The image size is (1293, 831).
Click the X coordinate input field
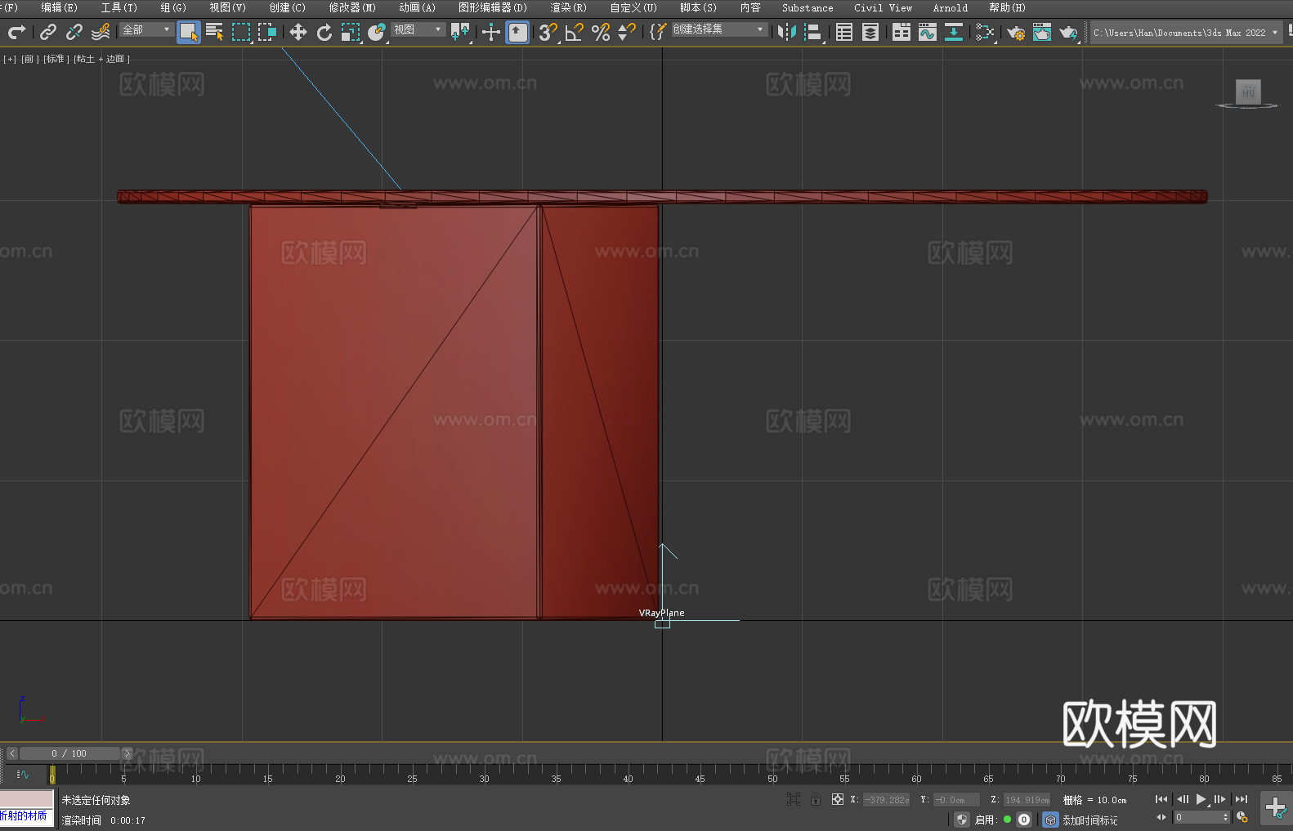pyautogui.click(x=887, y=800)
